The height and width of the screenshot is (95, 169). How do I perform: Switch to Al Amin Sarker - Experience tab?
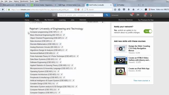click(x=43, y=5)
